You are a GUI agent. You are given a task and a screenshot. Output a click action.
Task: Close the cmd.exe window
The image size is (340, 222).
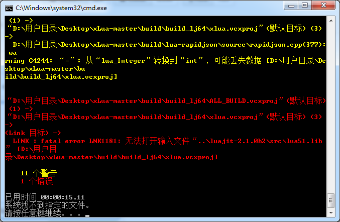tap(323, 6)
